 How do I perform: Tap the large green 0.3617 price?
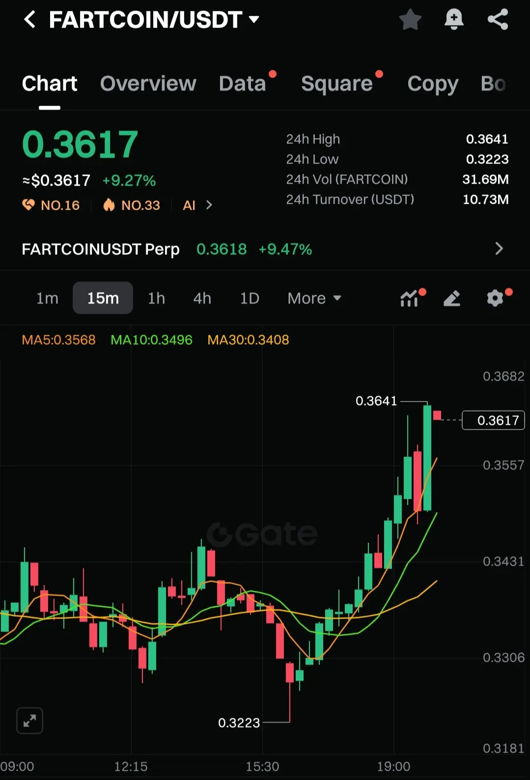click(x=80, y=145)
